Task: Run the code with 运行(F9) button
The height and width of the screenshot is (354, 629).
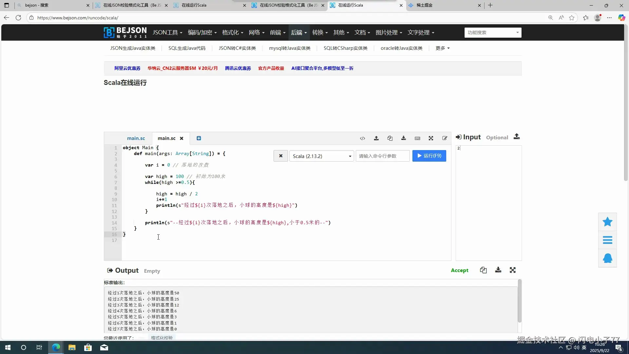Action: point(429,156)
